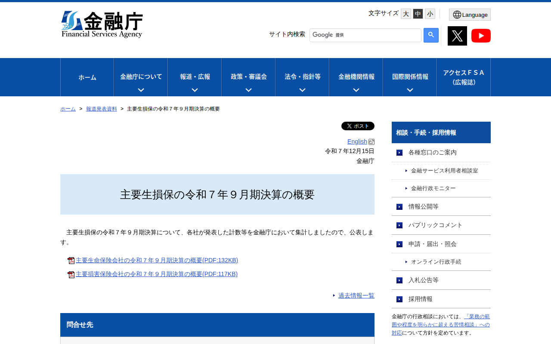Open the English version link
Image resolution: width=551 pixels, height=344 pixels.
click(x=357, y=141)
